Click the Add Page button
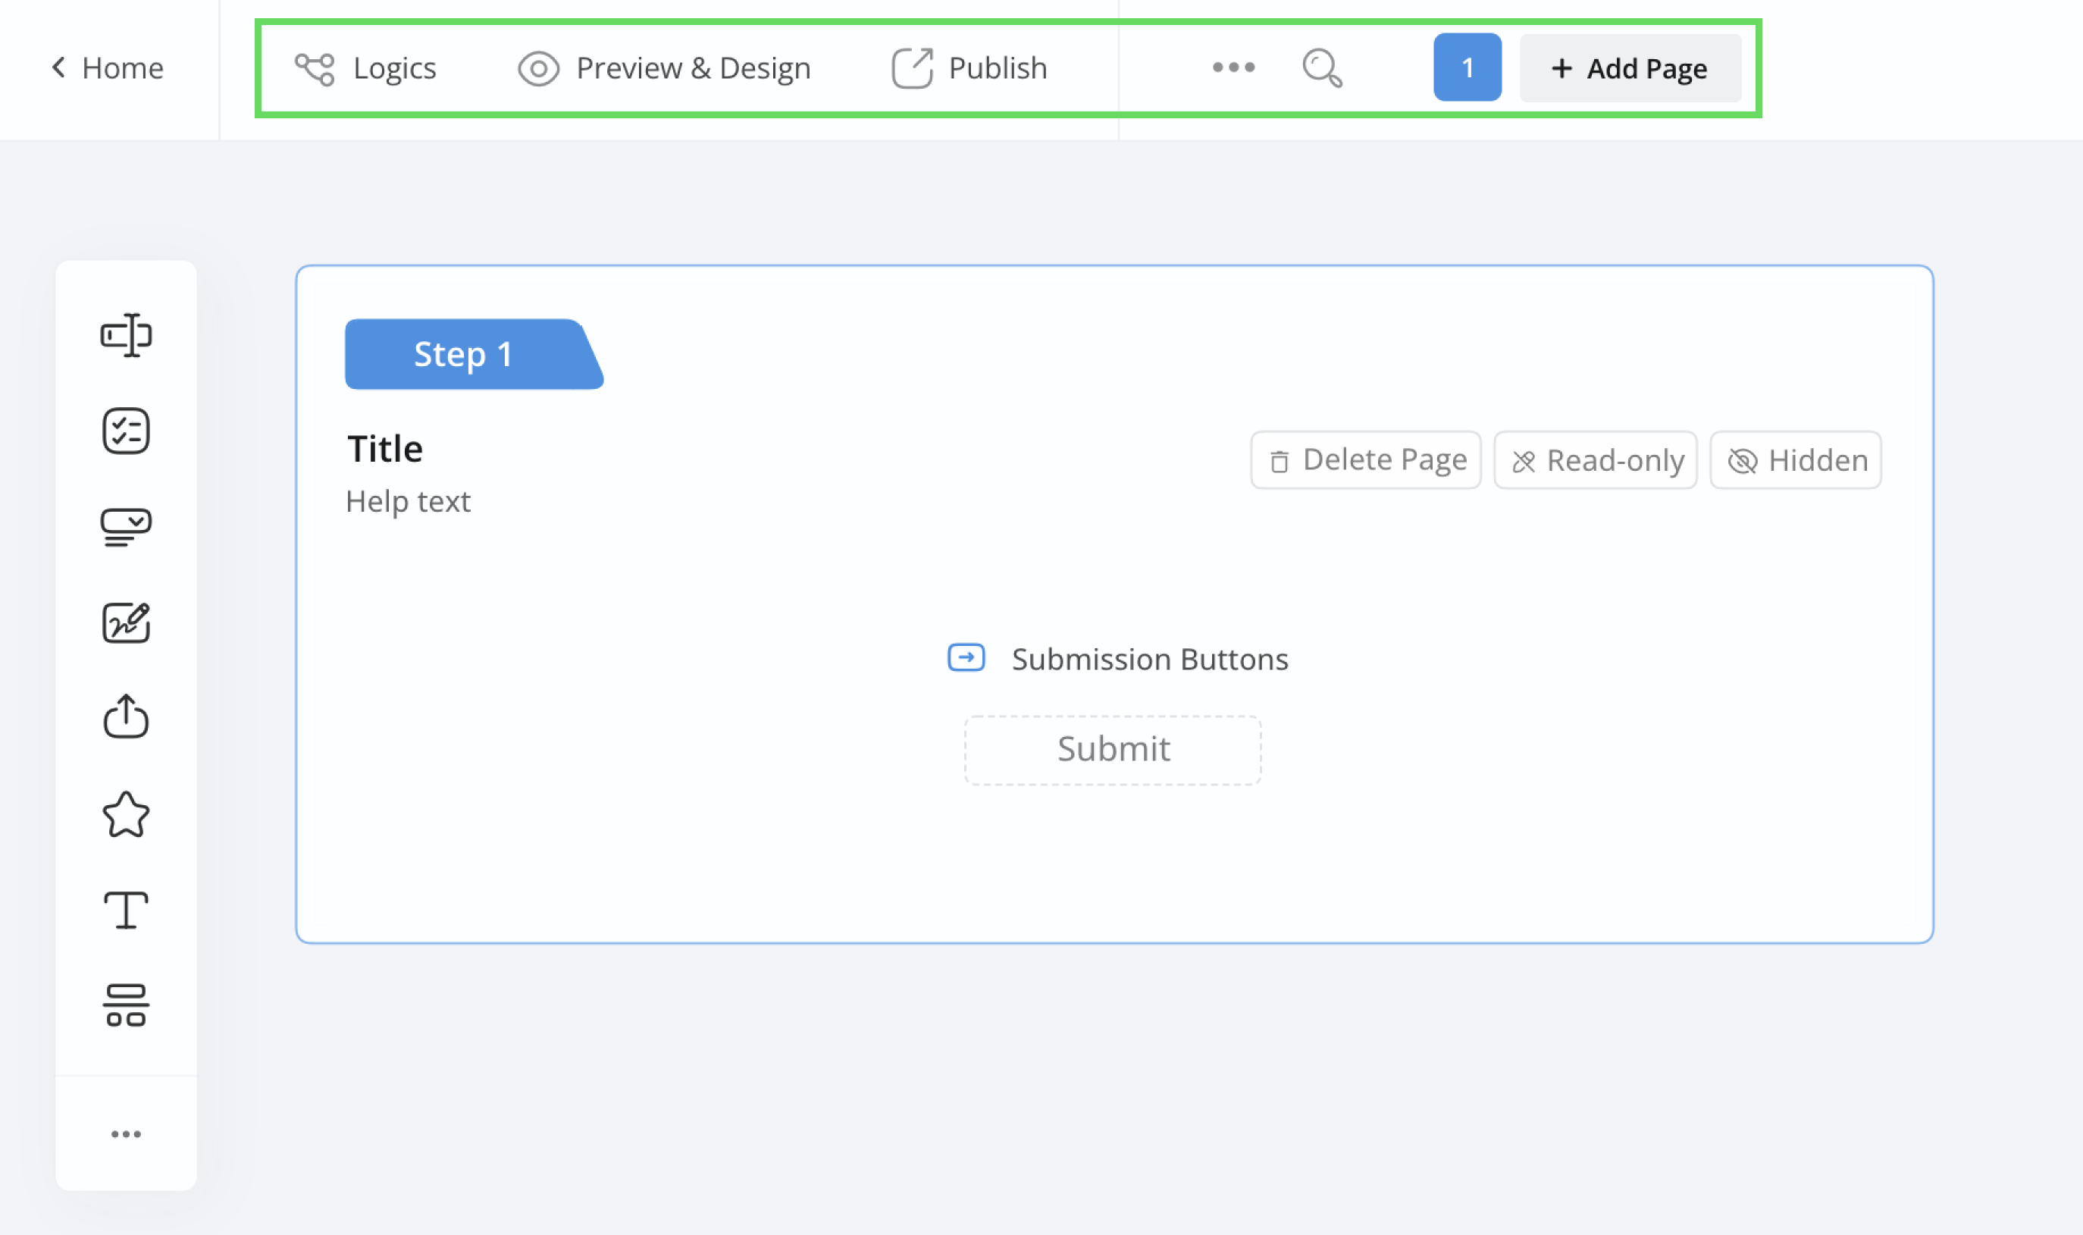The width and height of the screenshot is (2083, 1235). (1630, 68)
